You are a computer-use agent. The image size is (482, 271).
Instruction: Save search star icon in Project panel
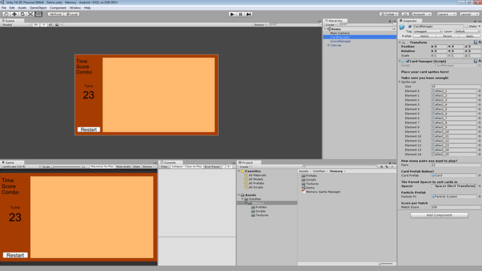click(392, 167)
